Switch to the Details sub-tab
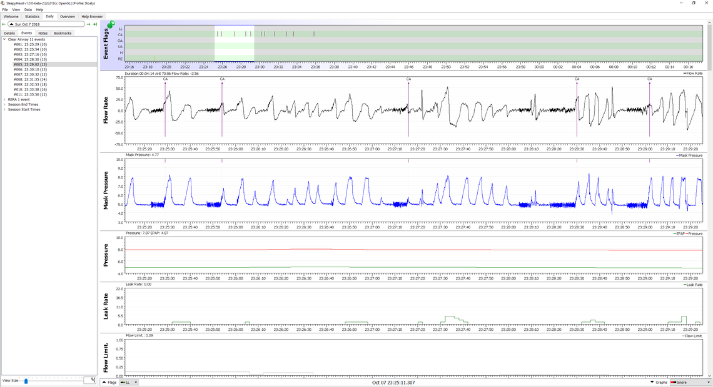Screen dimensions: 713x387 tap(9, 33)
